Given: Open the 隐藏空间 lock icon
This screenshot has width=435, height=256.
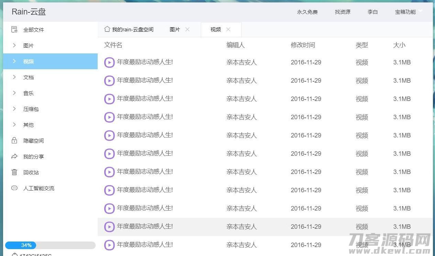Looking at the screenshot, I should pyautogui.click(x=14, y=141).
